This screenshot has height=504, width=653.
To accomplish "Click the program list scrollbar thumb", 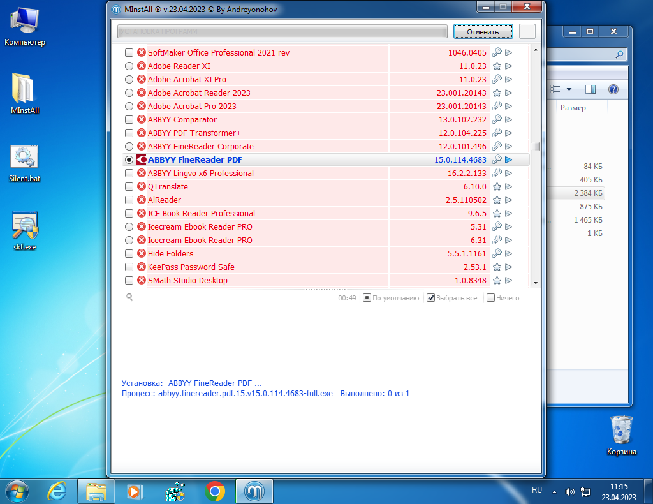I will (536, 146).
